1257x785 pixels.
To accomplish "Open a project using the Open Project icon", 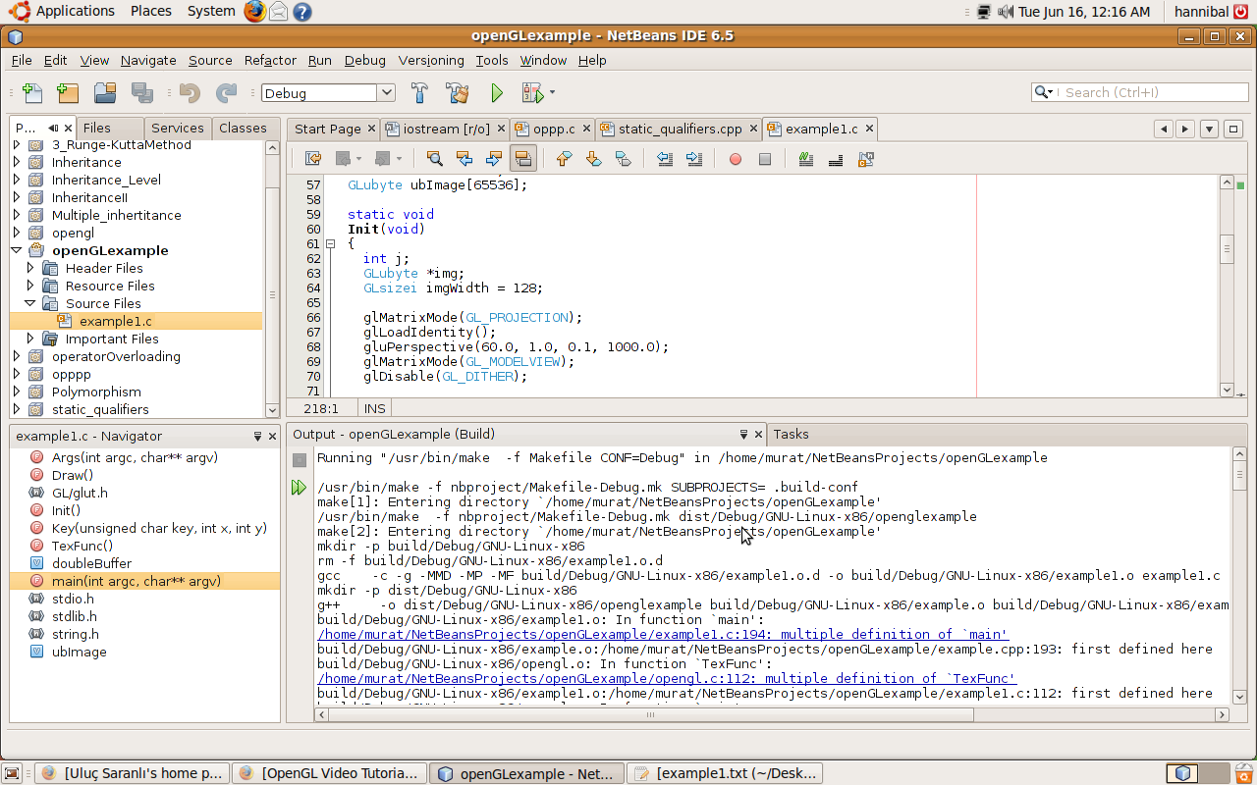I will 105,92.
